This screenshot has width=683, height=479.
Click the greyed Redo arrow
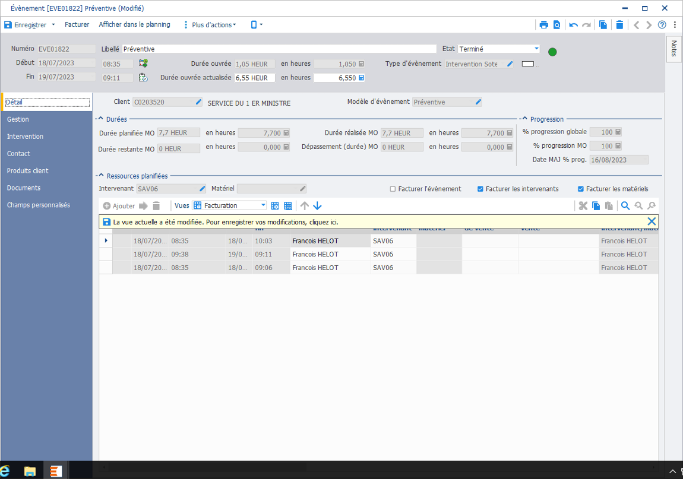tap(586, 25)
